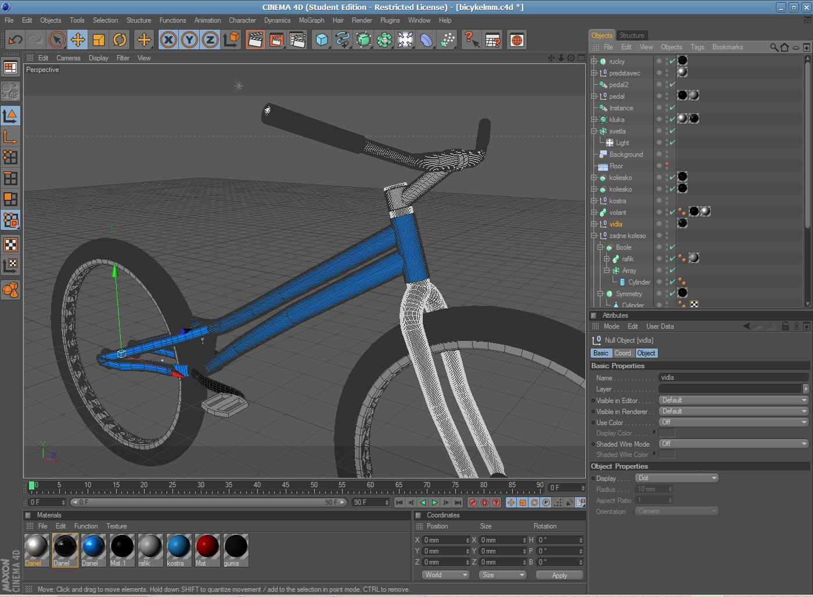Open the Display dropdown set to Dot
The height and width of the screenshot is (597, 813).
point(677,478)
